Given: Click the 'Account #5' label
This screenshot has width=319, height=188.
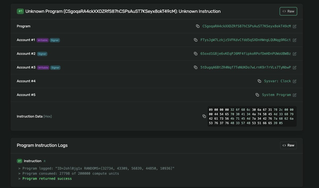Looking at the screenshot, I should [26, 95].
